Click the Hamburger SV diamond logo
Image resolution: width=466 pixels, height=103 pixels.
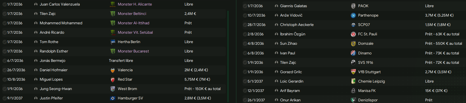coord(113,98)
